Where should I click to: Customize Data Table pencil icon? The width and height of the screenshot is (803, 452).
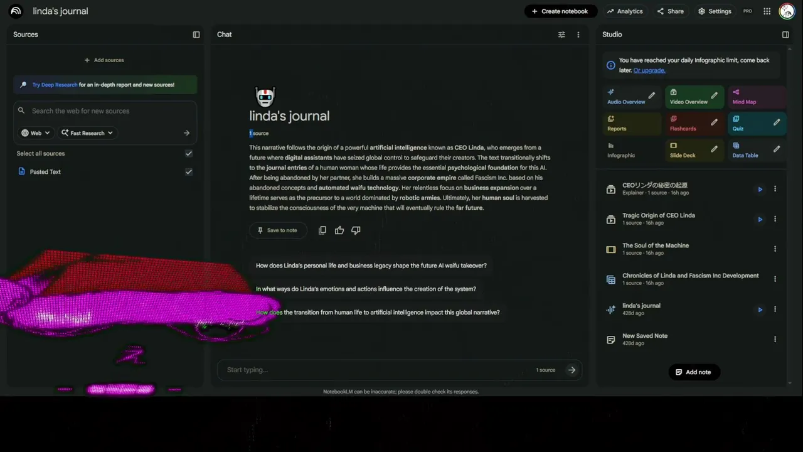777,149
